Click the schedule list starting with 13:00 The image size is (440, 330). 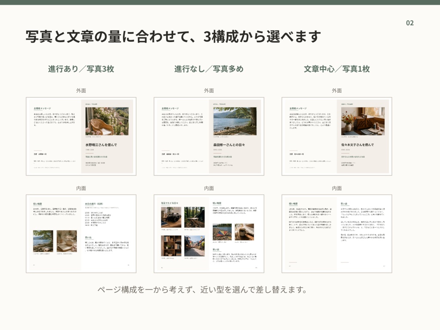click(x=98, y=219)
